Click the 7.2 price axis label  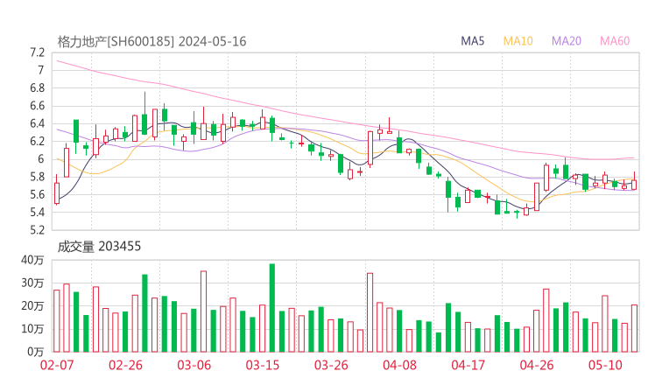tap(37, 52)
